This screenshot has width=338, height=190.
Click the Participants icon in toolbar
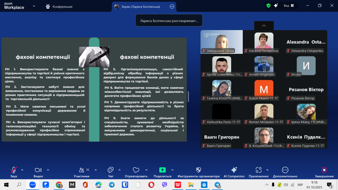click(x=82, y=170)
